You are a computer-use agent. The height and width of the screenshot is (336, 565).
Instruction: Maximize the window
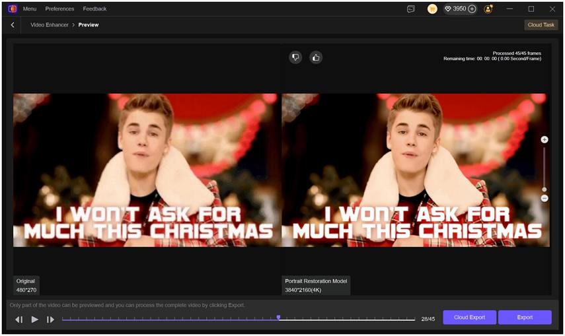tap(531, 9)
